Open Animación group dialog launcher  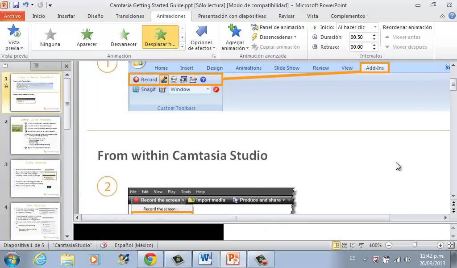(x=214, y=56)
